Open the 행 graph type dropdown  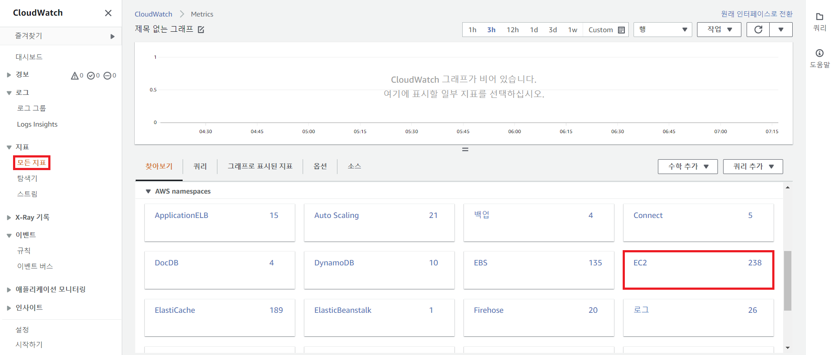coord(663,30)
